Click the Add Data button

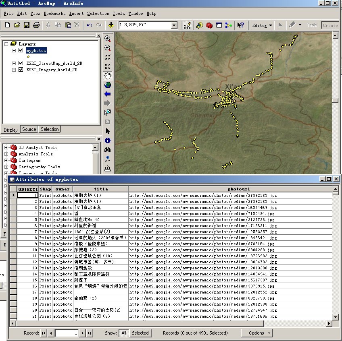coord(111,25)
